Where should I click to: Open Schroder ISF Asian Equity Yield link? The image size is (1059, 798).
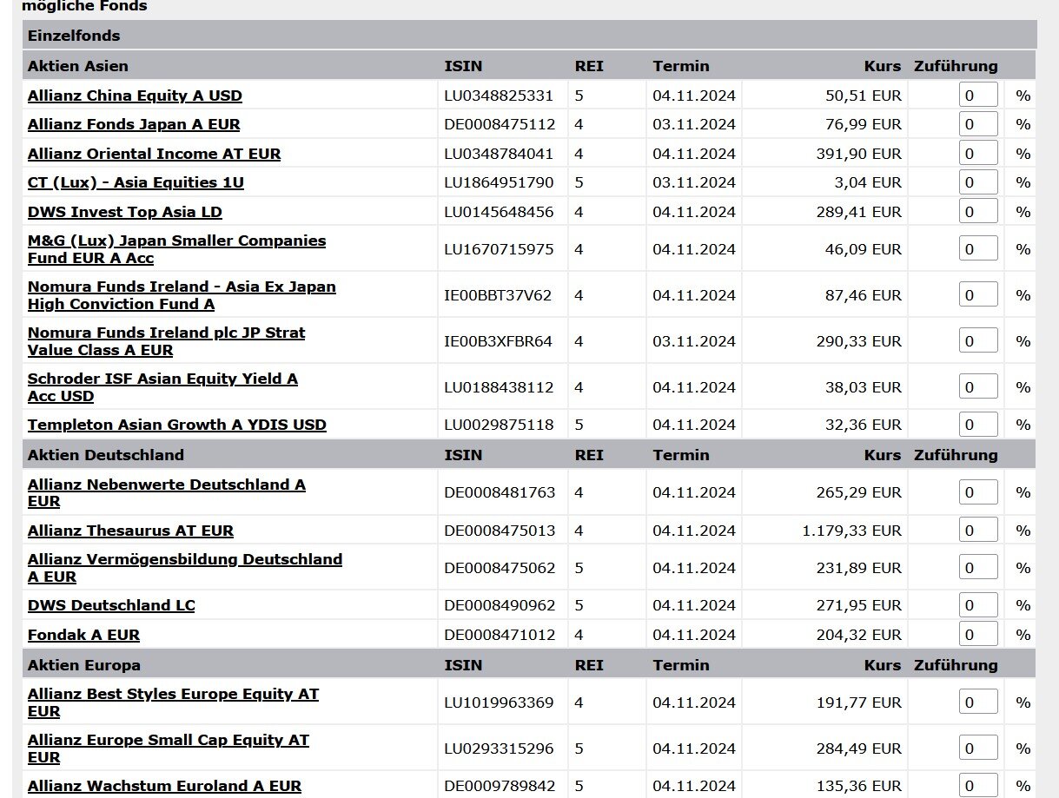tap(162, 387)
